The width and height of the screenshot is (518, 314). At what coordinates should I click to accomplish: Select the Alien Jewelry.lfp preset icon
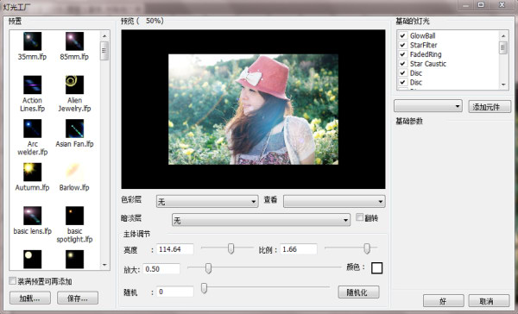pyautogui.click(x=74, y=85)
